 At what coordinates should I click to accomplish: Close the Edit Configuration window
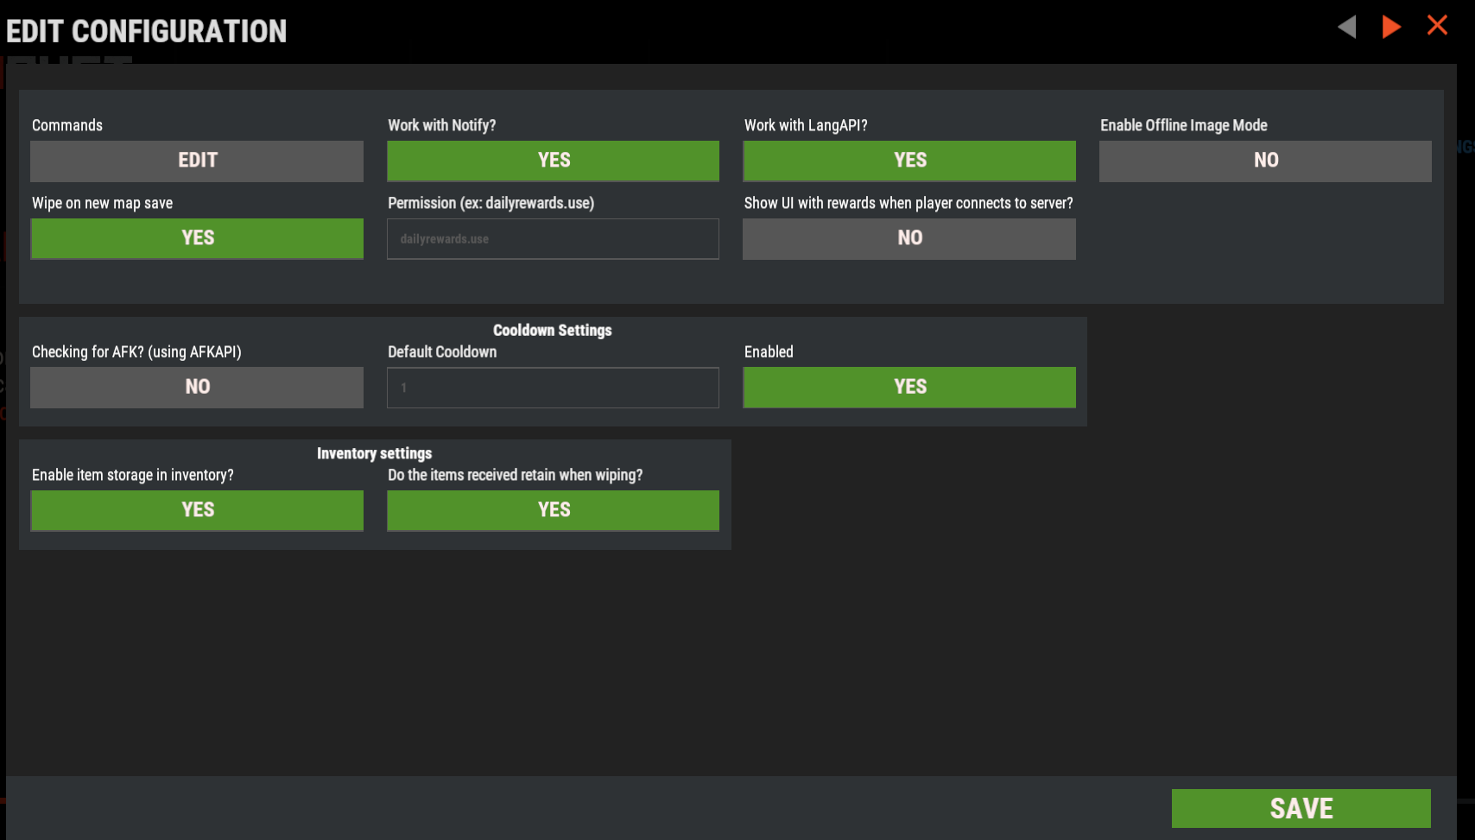coord(1437,25)
